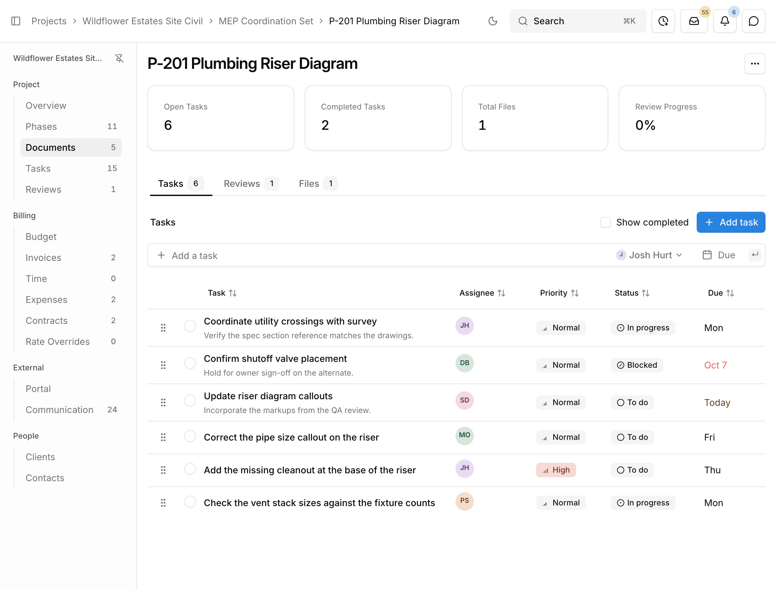This screenshot has width=776, height=590.
Task: Mark Confirm shutoff valve placement complete
Action: [190, 363]
